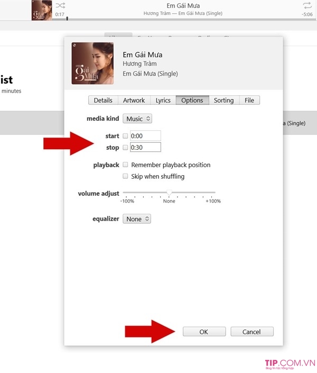Toggle the repeat icon in player bar

pos(307,5)
